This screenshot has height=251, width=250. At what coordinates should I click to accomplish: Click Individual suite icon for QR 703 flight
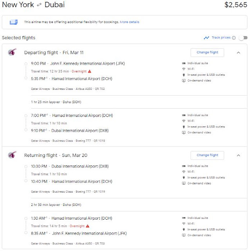click(x=184, y=218)
